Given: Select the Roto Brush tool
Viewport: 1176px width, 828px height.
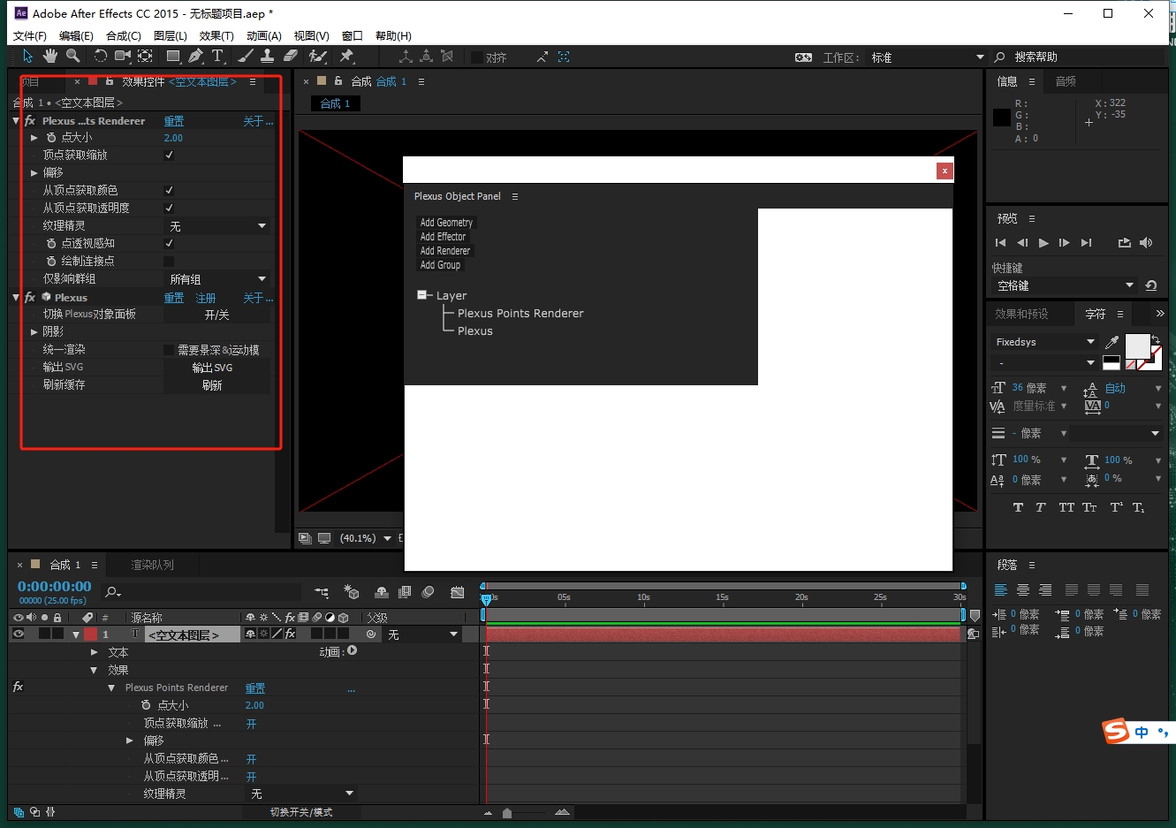Looking at the screenshot, I should tap(318, 57).
